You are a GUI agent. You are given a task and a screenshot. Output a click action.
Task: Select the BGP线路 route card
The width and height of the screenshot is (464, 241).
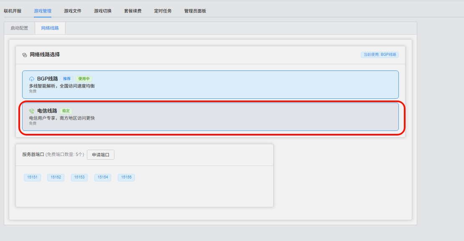(210, 85)
